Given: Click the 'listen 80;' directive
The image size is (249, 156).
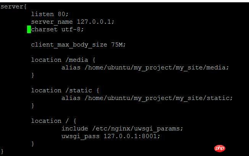Looking at the screenshot, I should (50, 14).
